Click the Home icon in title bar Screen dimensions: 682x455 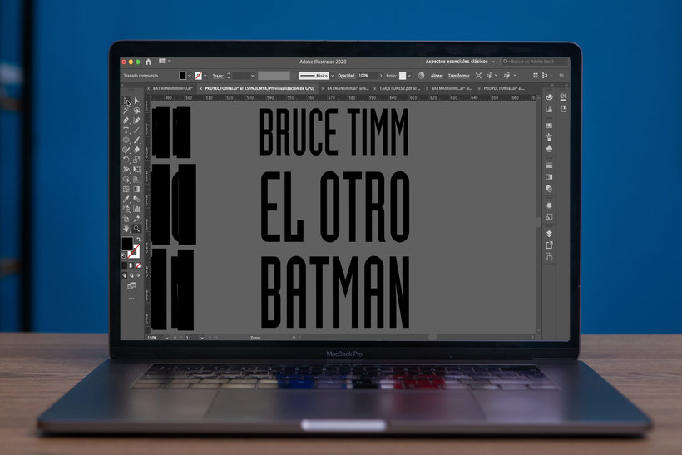coord(148,62)
